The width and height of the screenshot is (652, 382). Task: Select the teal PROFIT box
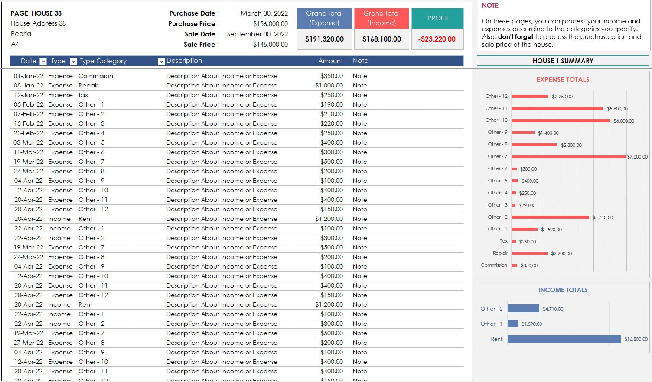[x=437, y=18]
